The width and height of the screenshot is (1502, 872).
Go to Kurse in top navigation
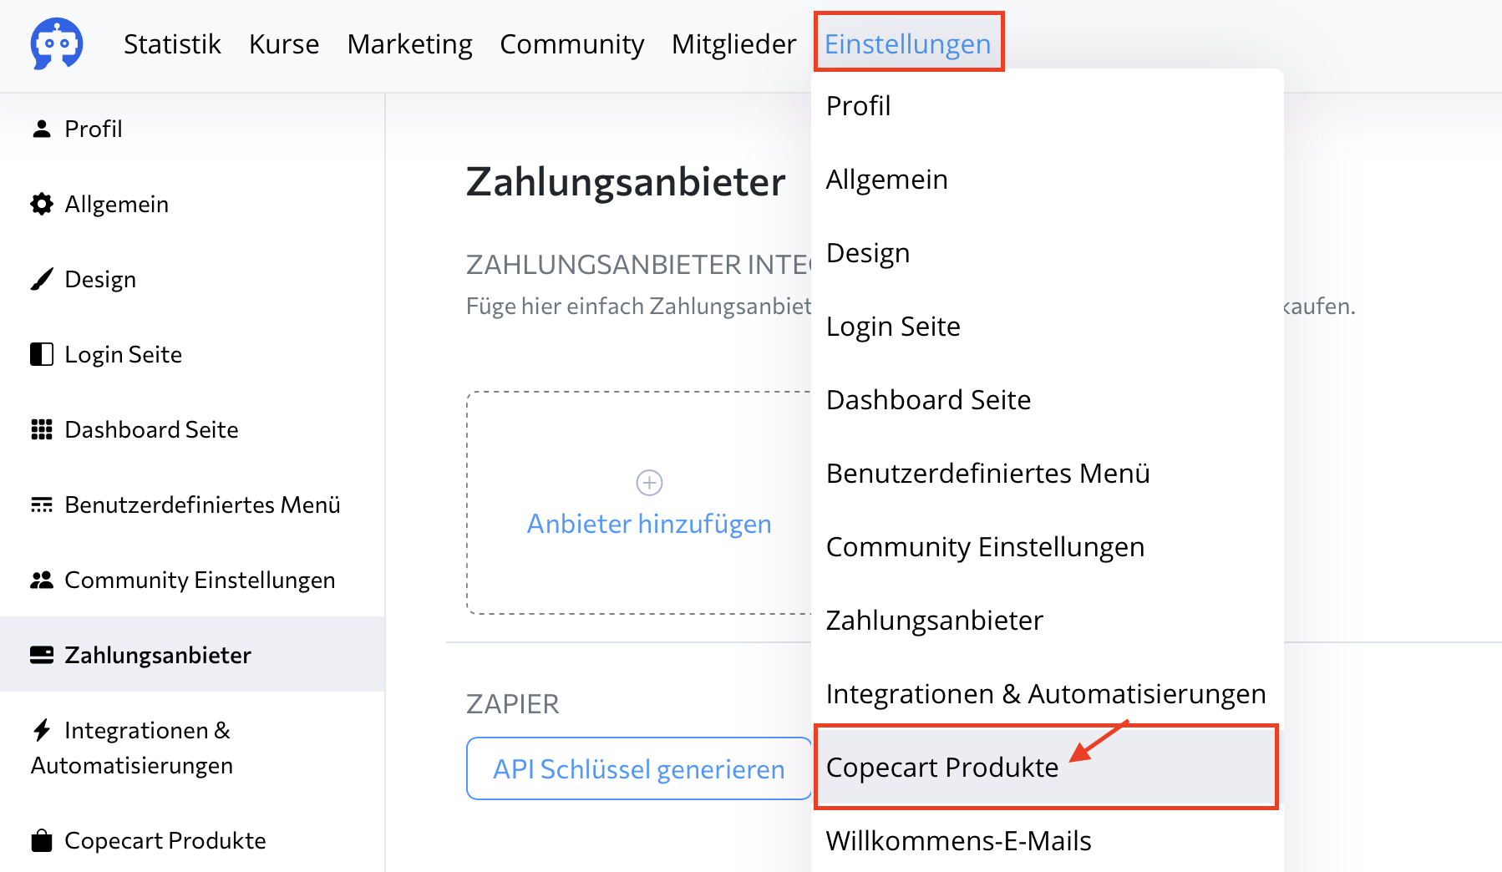[284, 43]
